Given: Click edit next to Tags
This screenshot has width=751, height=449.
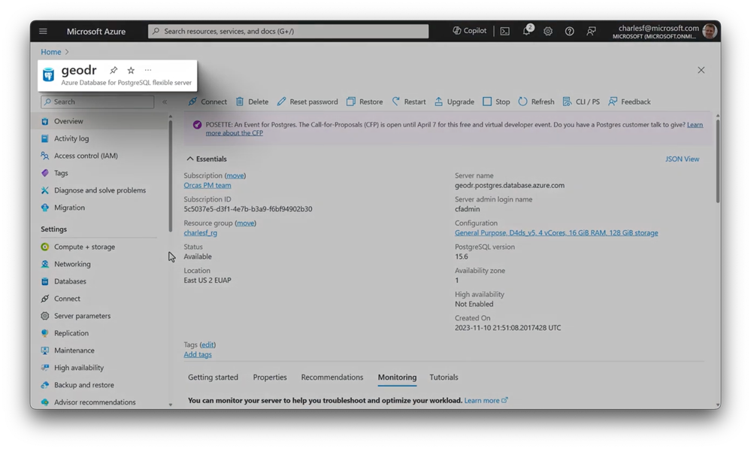Looking at the screenshot, I should click(x=207, y=344).
